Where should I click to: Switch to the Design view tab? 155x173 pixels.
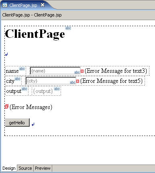click(9, 168)
